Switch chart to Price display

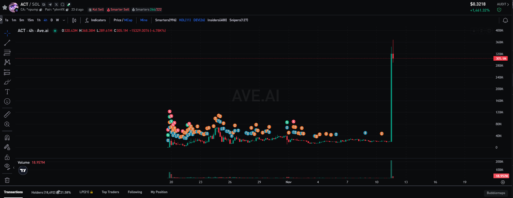pyautogui.click(x=117, y=20)
